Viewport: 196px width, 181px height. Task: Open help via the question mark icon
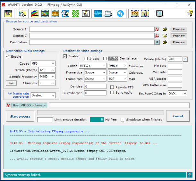pyautogui.click(x=190, y=13)
